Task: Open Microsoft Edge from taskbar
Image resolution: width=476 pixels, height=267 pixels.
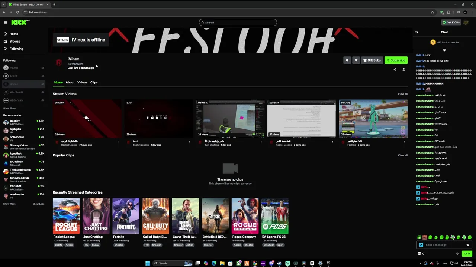Action: coord(214,263)
